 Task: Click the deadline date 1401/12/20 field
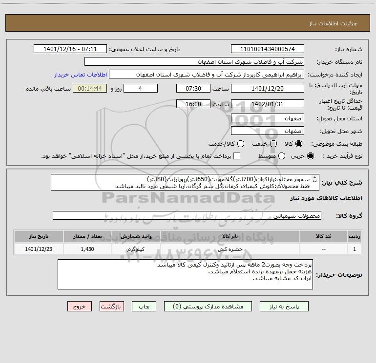268,88
